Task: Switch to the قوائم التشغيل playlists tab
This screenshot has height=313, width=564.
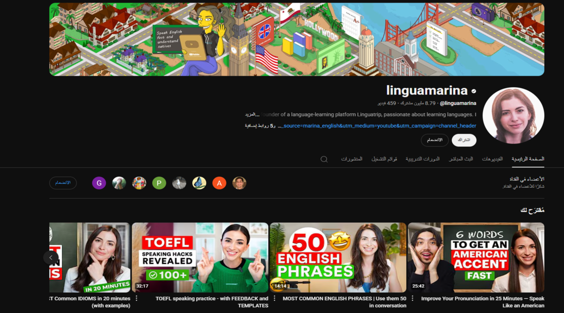Action: 384,159
